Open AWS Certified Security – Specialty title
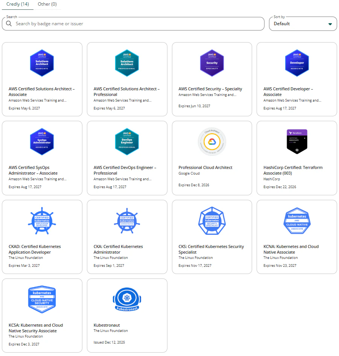The height and width of the screenshot is (356, 339). tap(210, 89)
